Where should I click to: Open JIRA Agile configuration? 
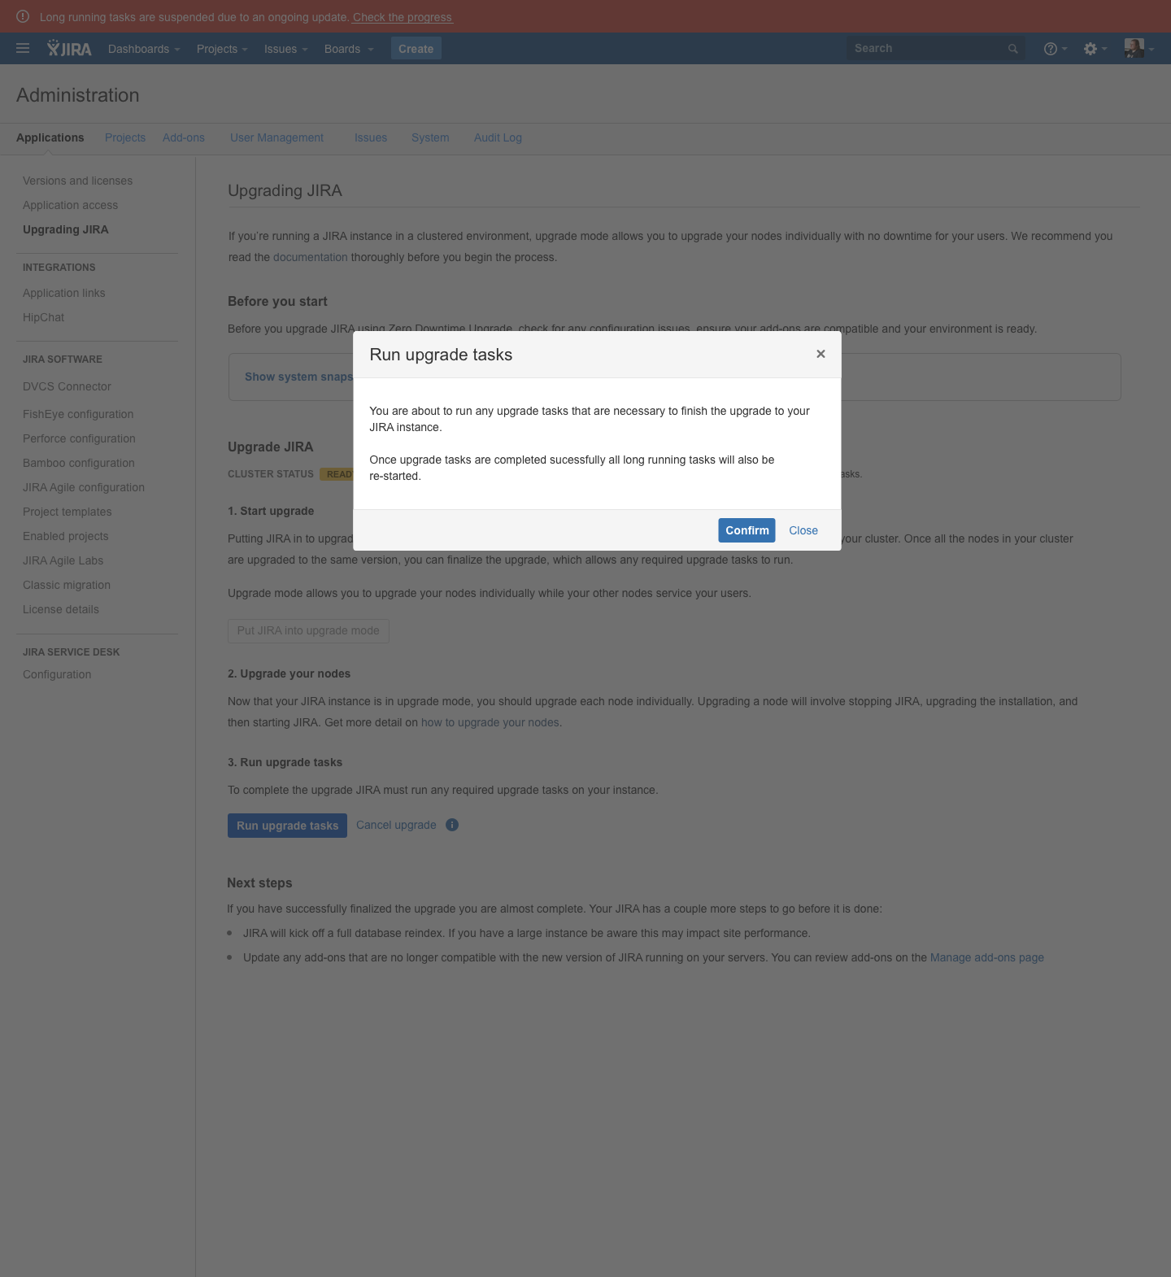tap(84, 487)
